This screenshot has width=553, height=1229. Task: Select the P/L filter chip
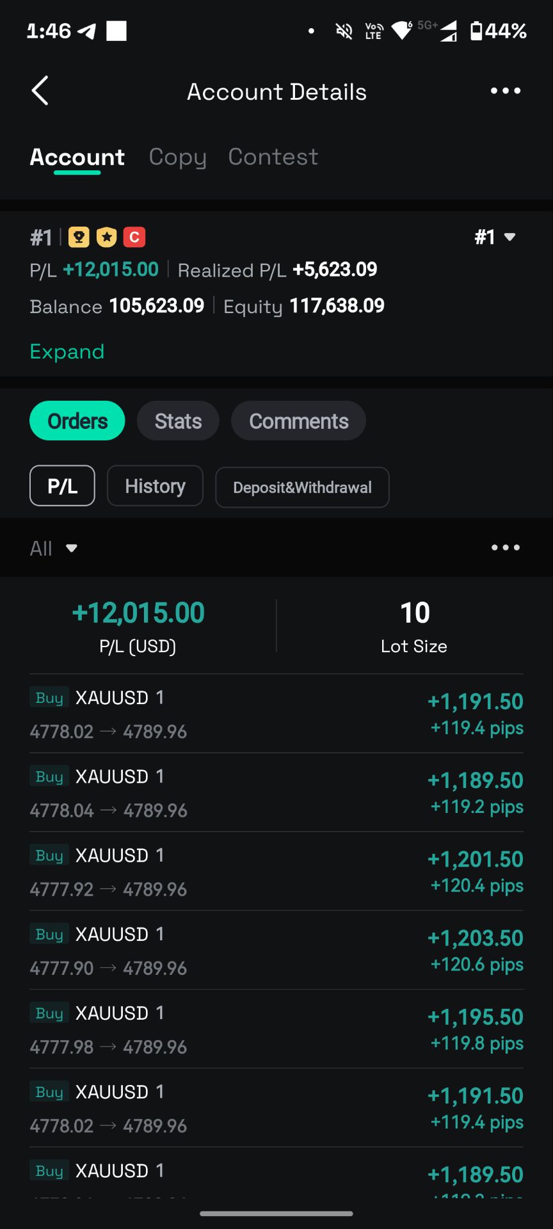click(x=62, y=486)
